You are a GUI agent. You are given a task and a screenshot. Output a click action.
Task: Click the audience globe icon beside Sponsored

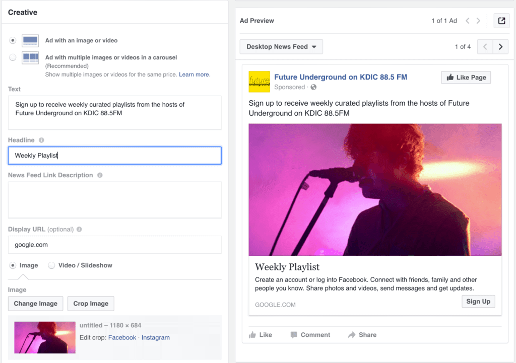pyautogui.click(x=314, y=87)
